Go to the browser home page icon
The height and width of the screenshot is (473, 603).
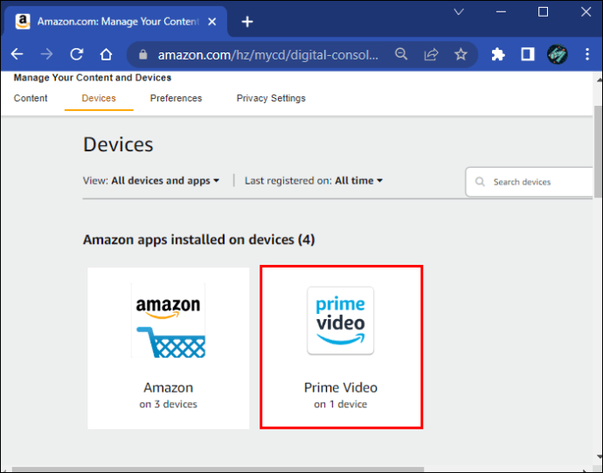click(106, 54)
